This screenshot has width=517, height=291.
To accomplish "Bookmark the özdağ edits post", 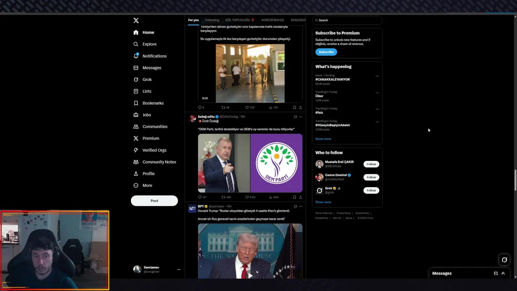I will pyautogui.click(x=294, y=197).
